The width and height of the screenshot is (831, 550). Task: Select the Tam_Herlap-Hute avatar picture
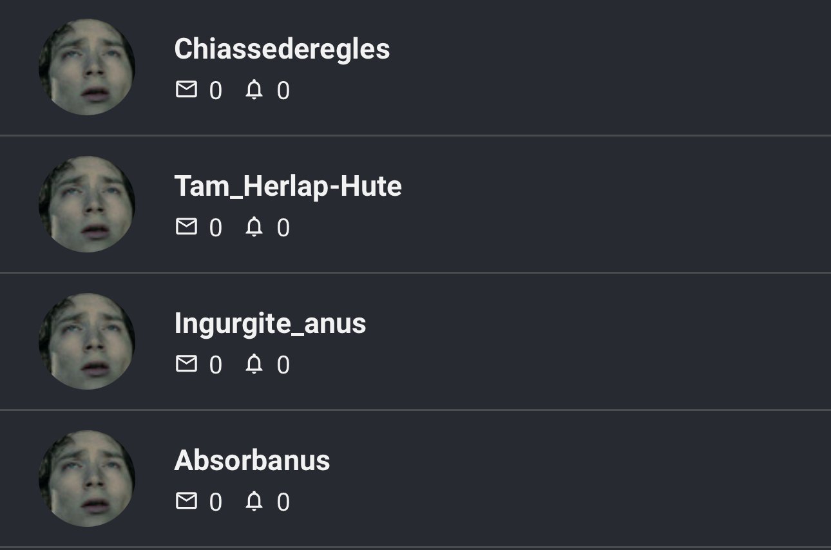[x=87, y=204]
